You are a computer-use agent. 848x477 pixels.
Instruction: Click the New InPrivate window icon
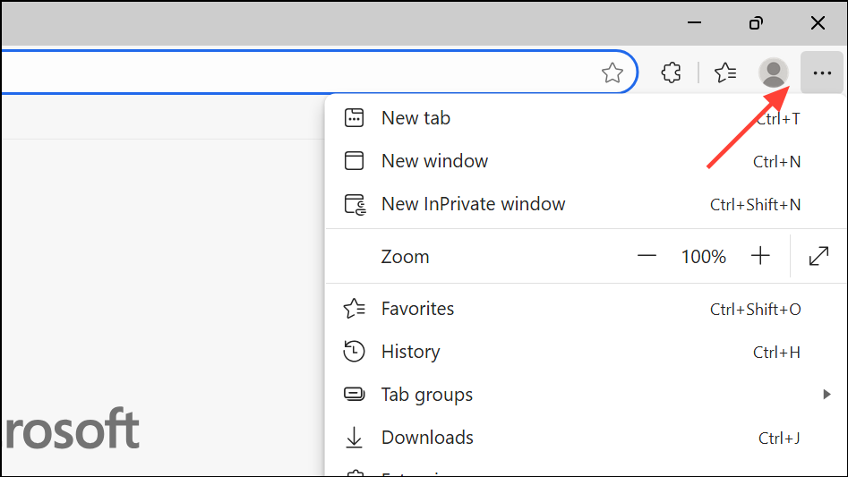tap(355, 204)
